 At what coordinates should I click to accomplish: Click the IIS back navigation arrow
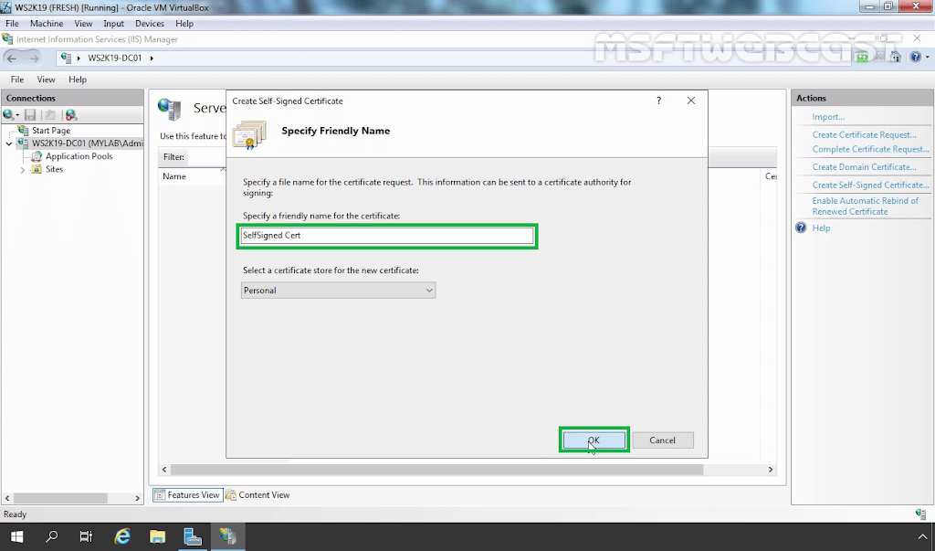[11, 58]
